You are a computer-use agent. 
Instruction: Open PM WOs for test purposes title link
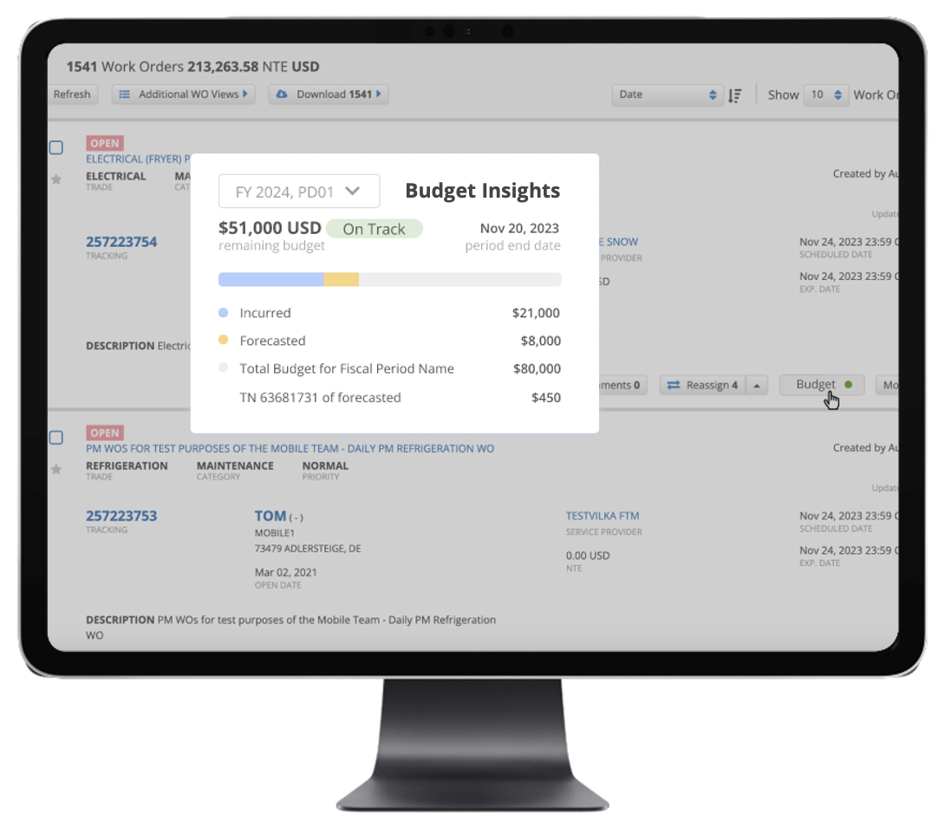290,448
